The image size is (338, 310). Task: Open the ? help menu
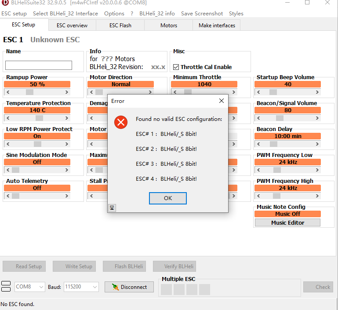click(x=132, y=13)
